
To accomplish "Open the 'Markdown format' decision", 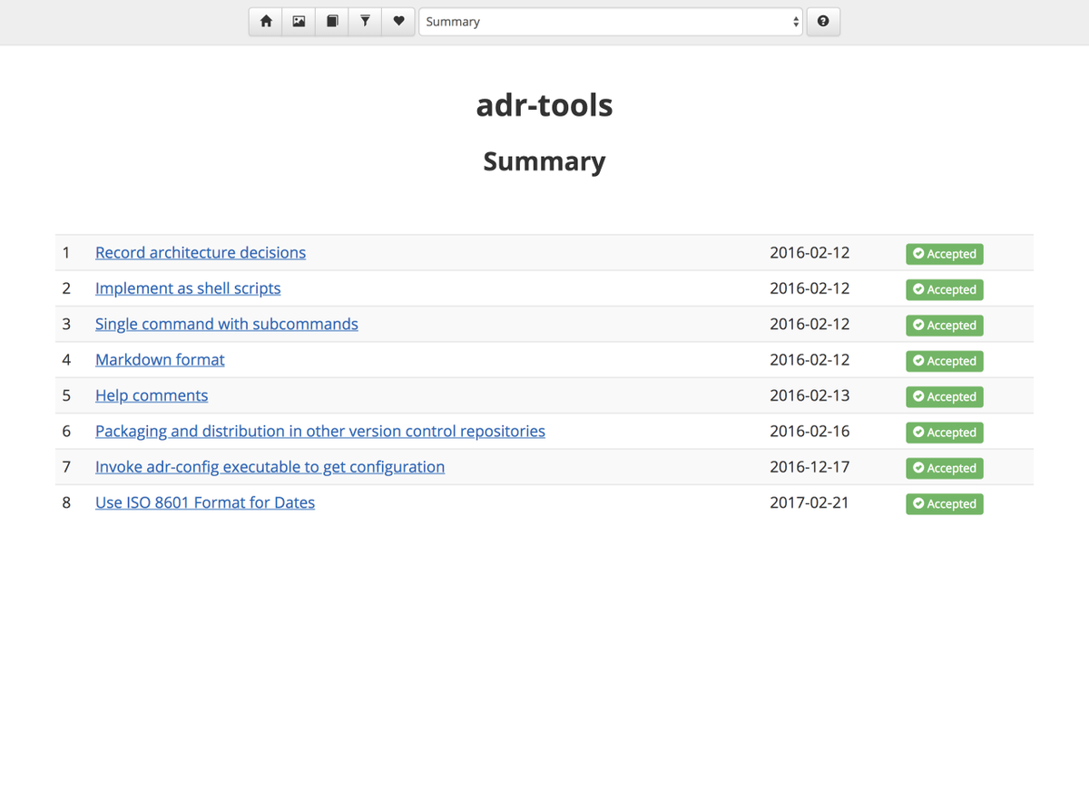I will click(x=160, y=360).
